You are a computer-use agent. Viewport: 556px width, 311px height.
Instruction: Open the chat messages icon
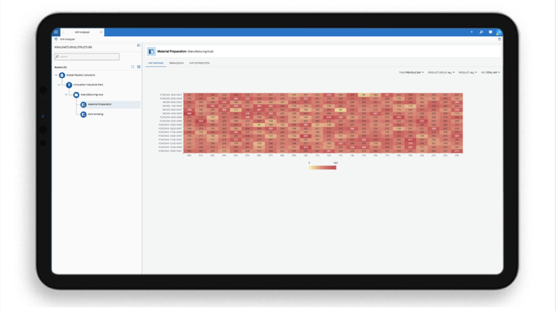[x=490, y=32]
